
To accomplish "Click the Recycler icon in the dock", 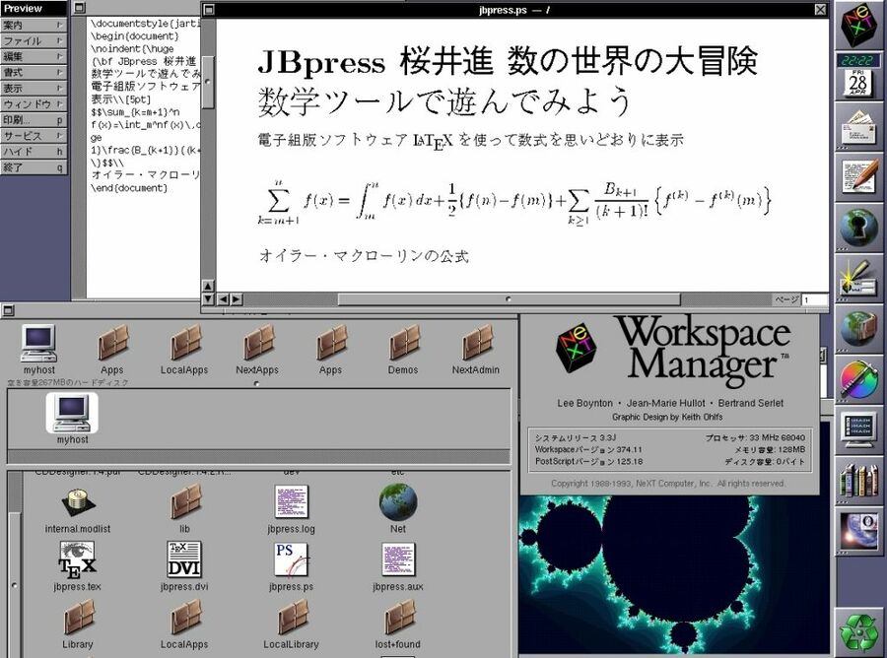I will point(858,630).
